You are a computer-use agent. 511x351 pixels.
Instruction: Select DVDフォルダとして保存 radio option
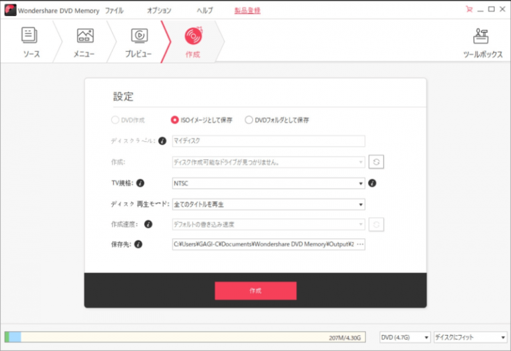click(249, 121)
